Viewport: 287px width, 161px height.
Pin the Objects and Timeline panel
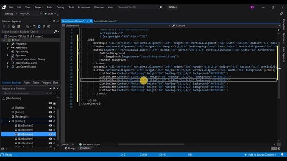click(54, 89)
